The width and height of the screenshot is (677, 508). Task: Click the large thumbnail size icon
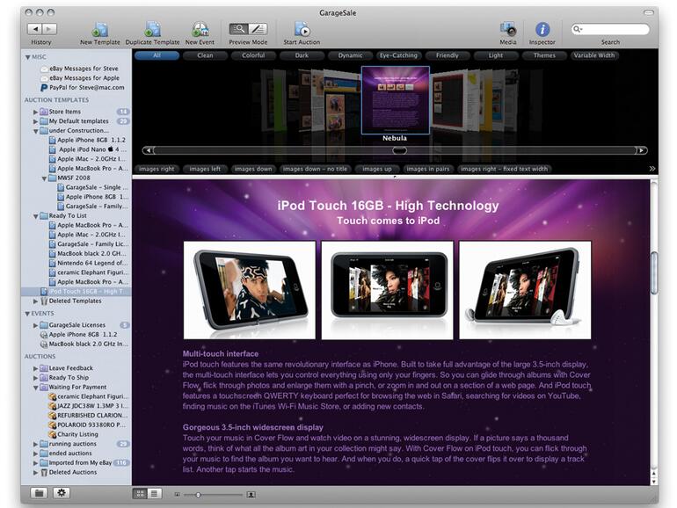(251, 495)
